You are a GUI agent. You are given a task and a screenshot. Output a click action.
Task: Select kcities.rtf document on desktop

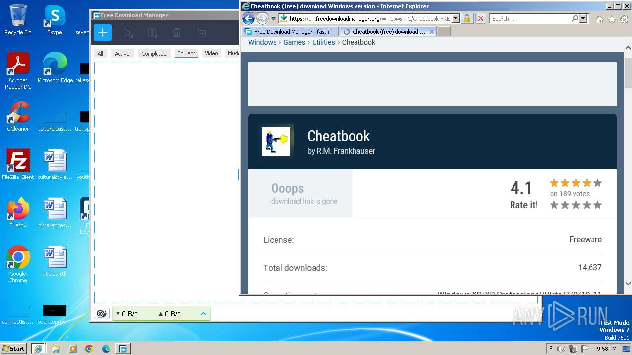pyautogui.click(x=55, y=261)
